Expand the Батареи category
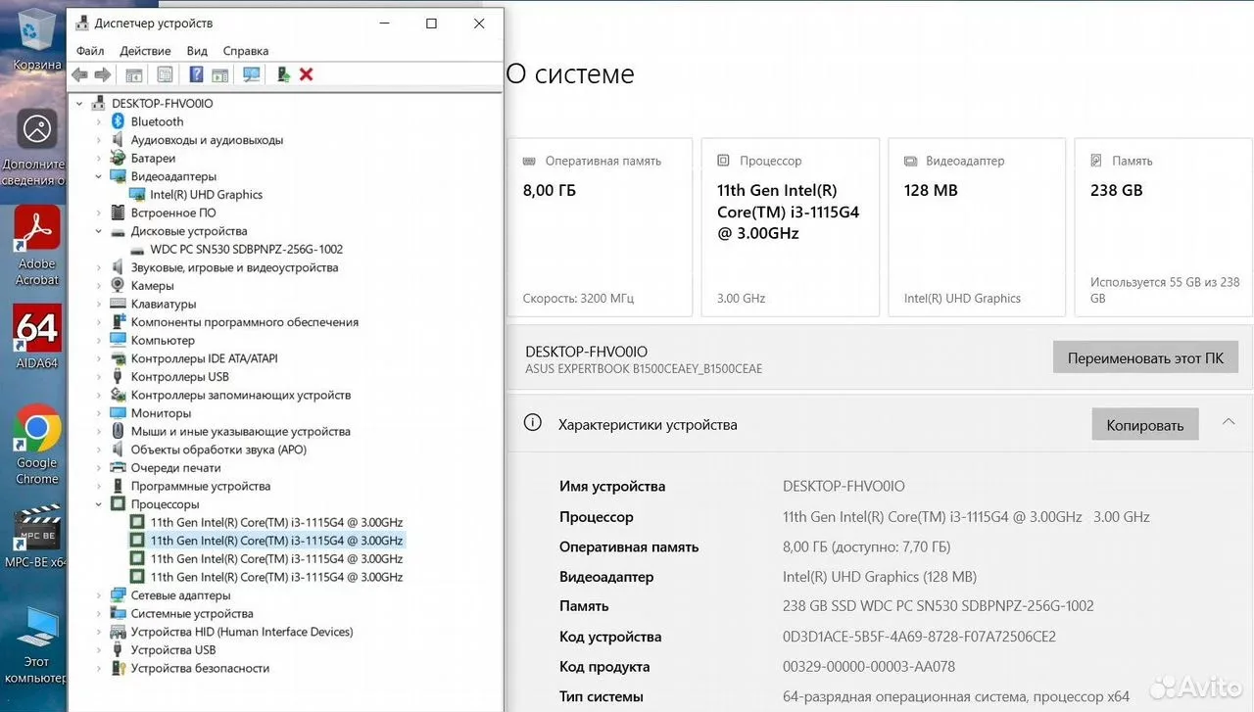This screenshot has height=712, width=1254. click(x=98, y=158)
